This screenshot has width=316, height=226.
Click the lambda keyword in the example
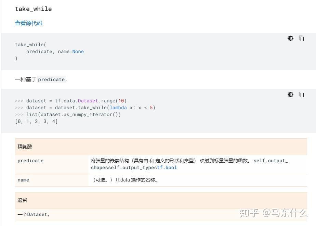point(118,108)
